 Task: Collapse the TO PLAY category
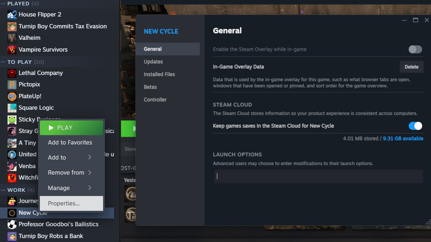point(3,62)
